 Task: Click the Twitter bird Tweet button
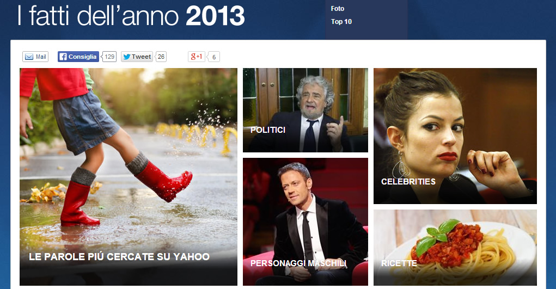tap(137, 57)
